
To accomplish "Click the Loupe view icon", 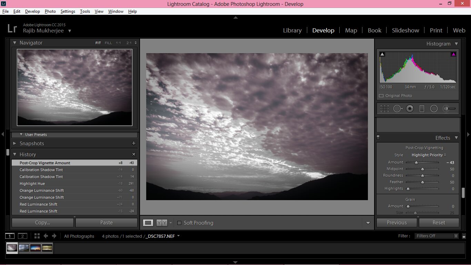I will coord(148,223).
